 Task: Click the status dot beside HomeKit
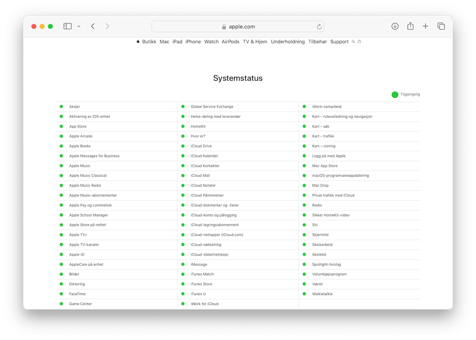183,126
